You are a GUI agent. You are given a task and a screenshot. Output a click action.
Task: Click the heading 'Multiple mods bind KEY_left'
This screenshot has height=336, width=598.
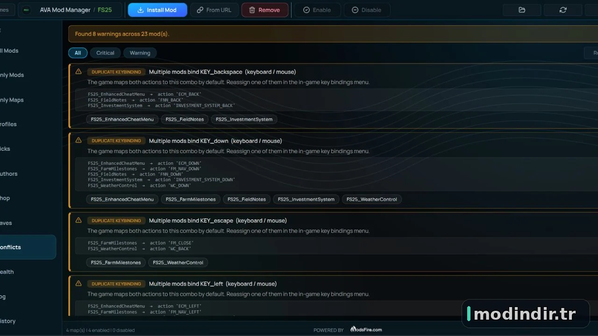[x=186, y=284]
